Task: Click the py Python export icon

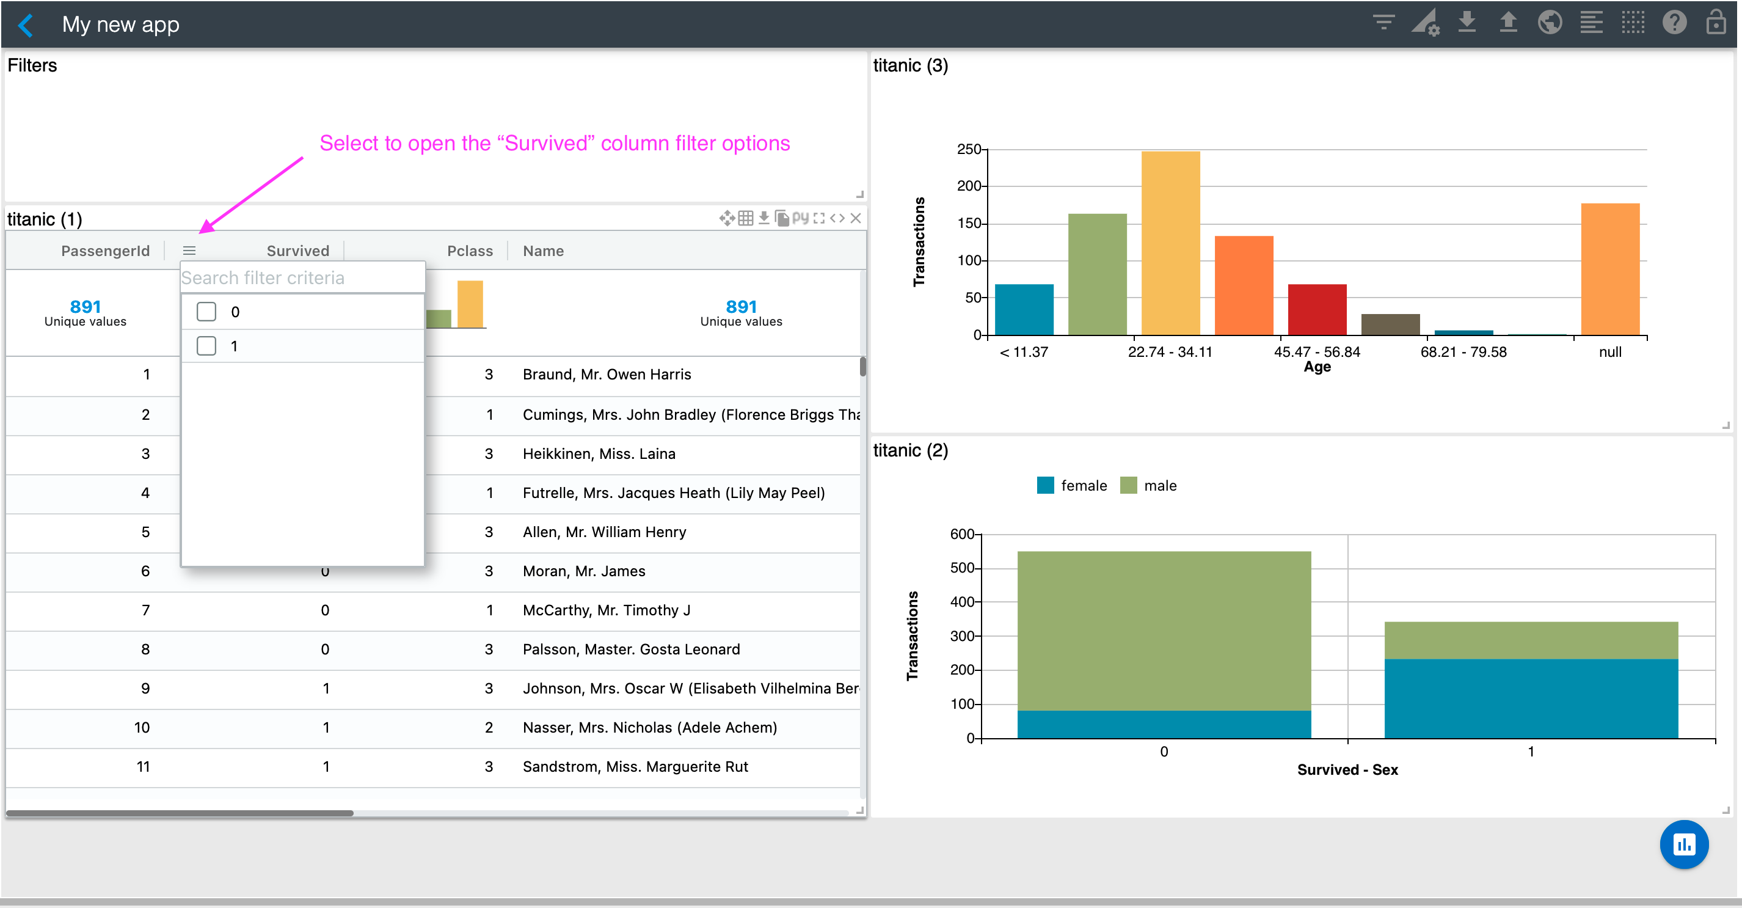Action: 801,218
